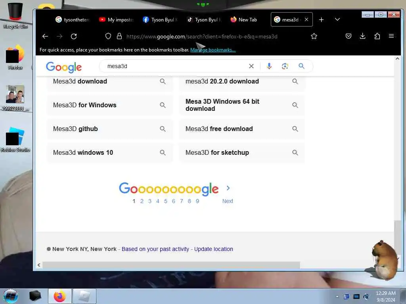Open Firefox tracking protection shield

point(108,36)
